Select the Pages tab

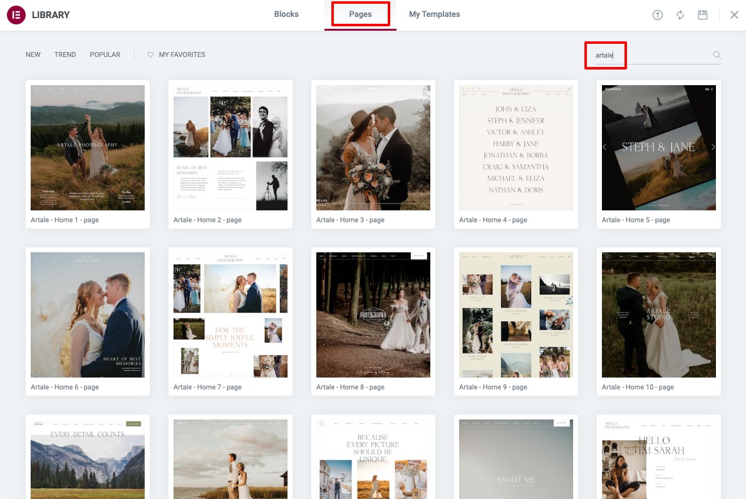click(x=360, y=14)
